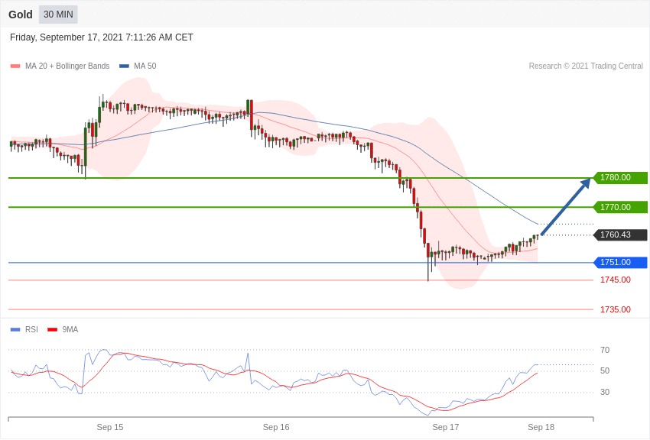Viewport: 650px width, 440px height.
Task: Click the Sep 16 date axis label
Action: click(276, 427)
